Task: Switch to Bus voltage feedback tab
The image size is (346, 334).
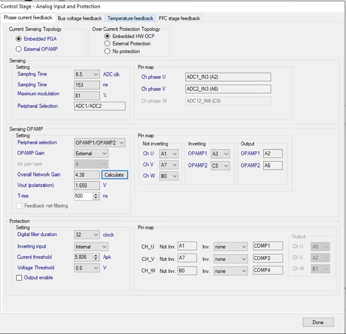Action: 80,18
